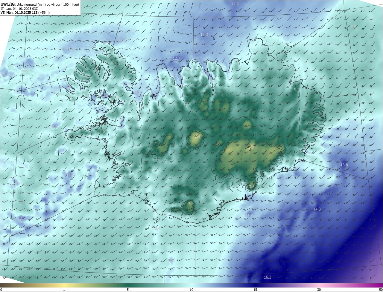Click the 7.7 value near the bottom edge

click(117, 280)
